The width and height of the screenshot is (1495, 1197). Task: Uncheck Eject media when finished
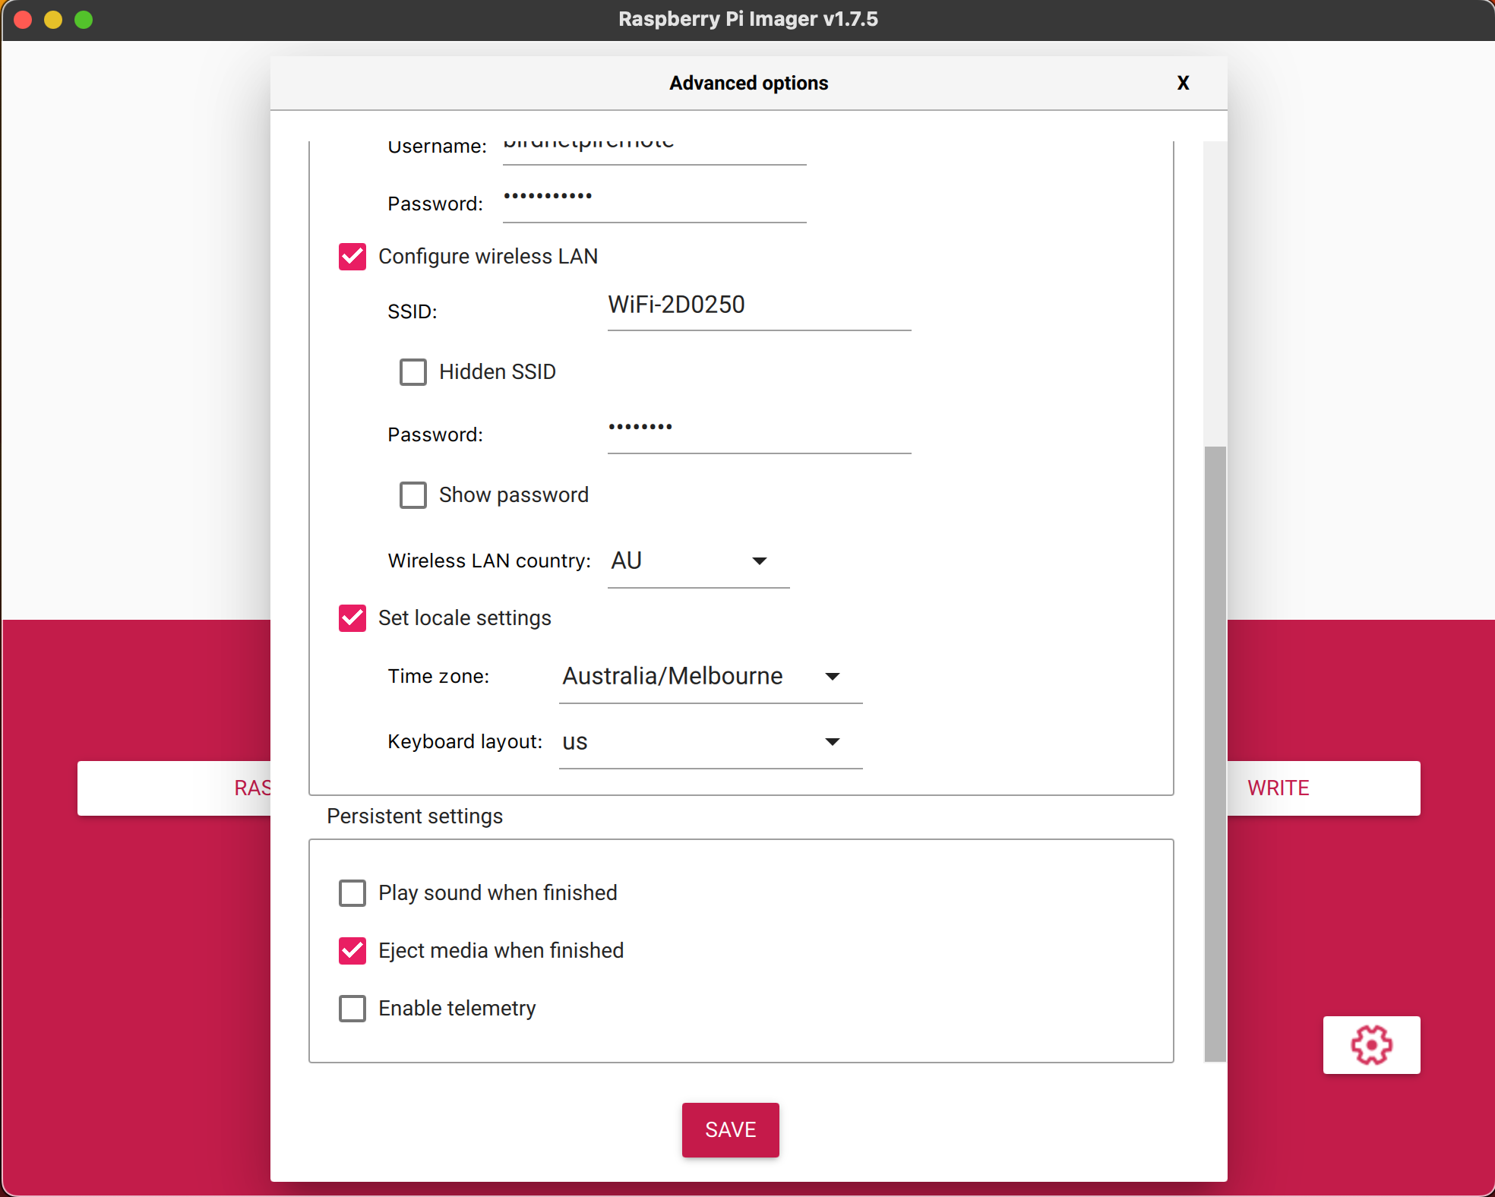tap(352, 951)
